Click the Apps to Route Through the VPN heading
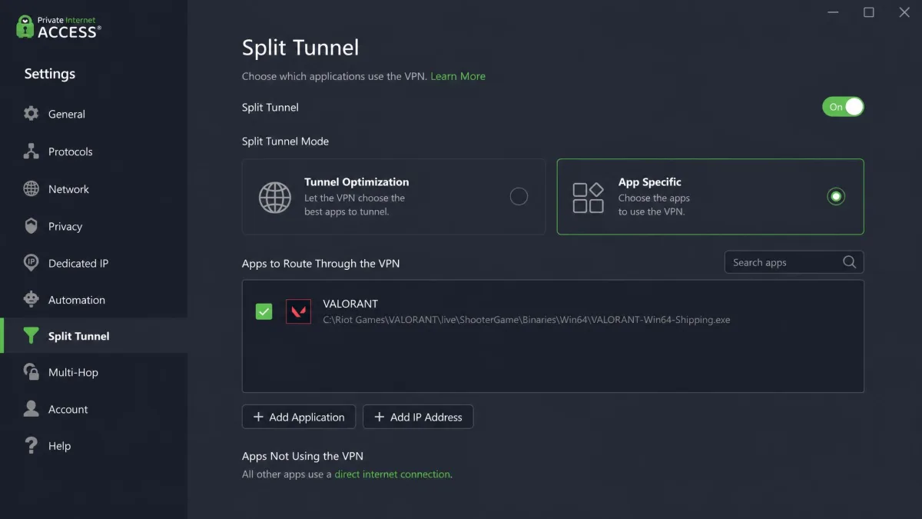Image resolution: width=922 pixels, height=519 pixels. tap(320, 263)
